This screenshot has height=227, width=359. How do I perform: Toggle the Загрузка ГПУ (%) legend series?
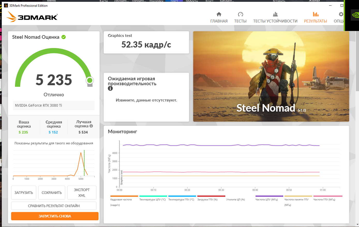click(211, 198)
